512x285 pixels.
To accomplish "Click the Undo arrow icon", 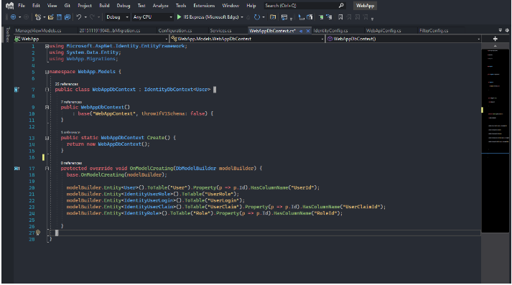I will click(79, 17).
